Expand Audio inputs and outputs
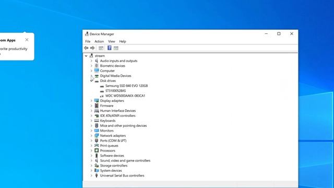 (91, 61)
